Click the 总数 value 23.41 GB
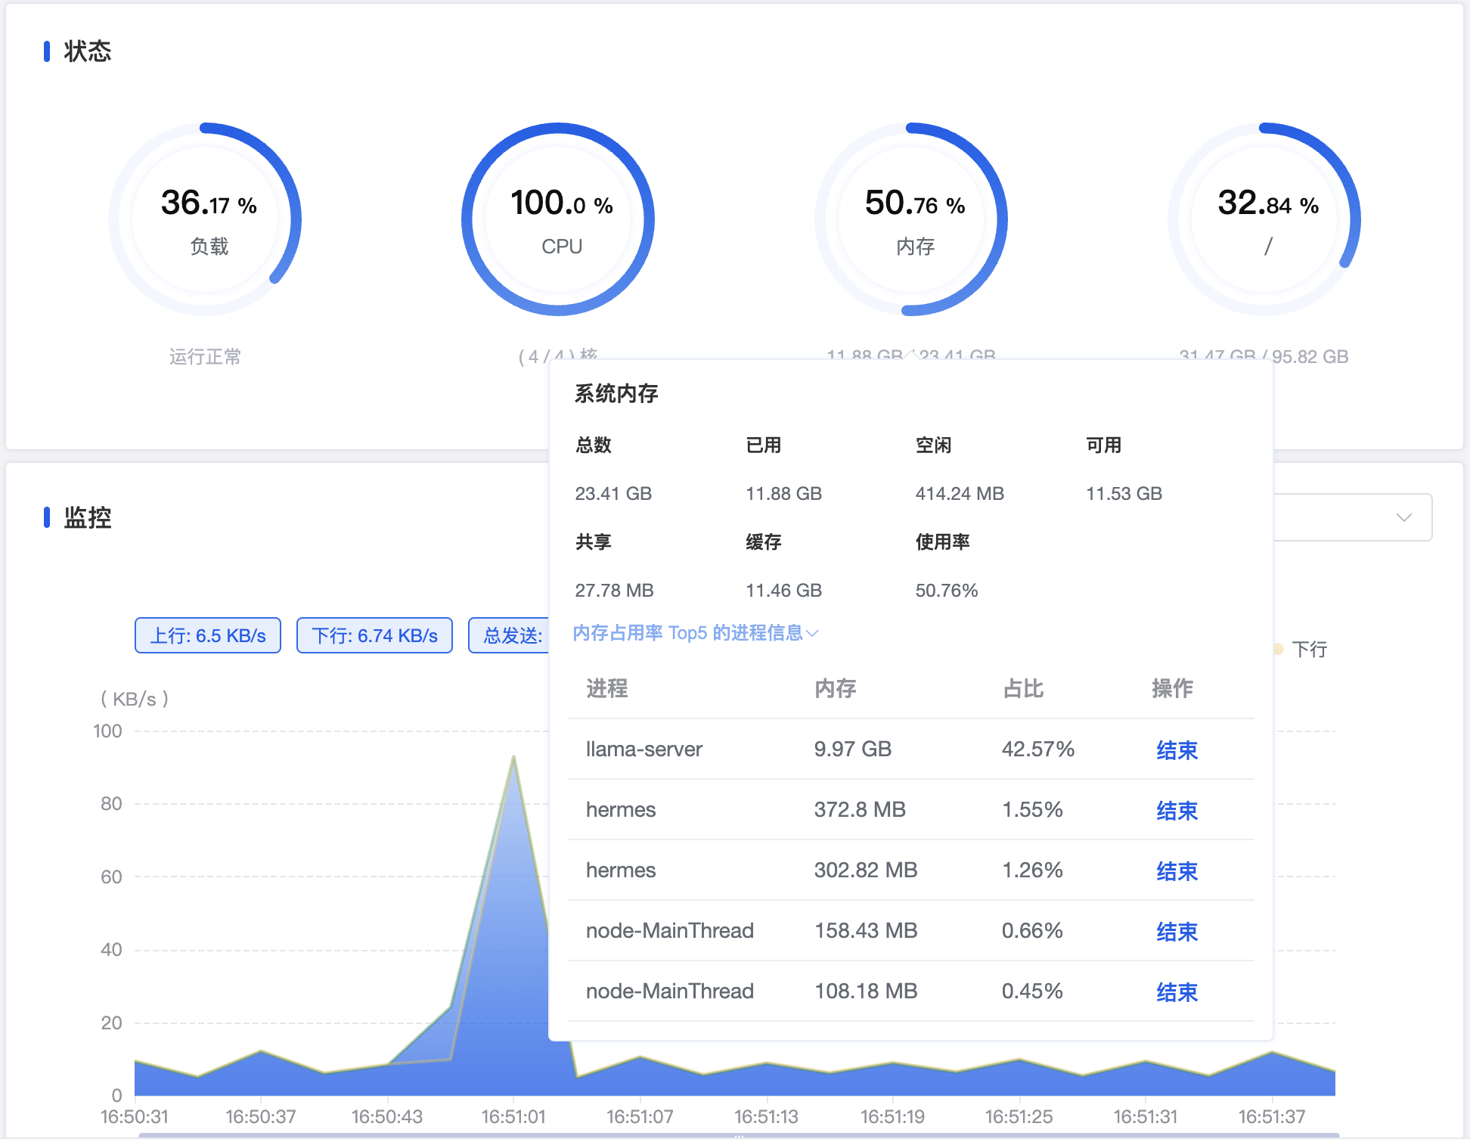 613,493
